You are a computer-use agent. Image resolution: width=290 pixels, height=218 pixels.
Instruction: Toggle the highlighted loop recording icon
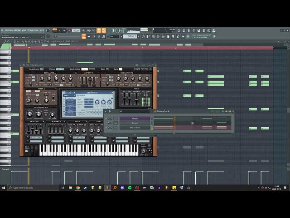click(104, 30)
